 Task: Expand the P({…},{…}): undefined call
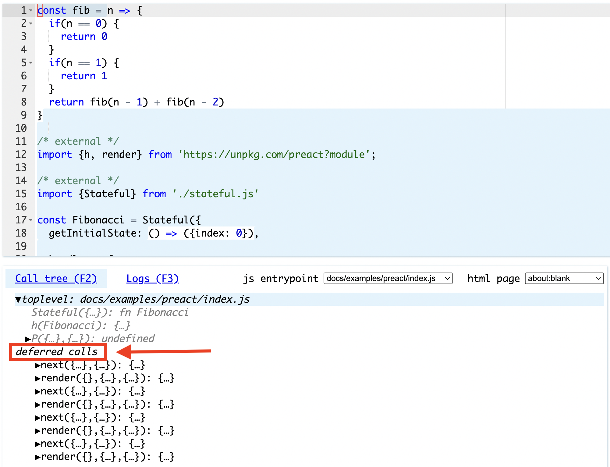point(28,339)
